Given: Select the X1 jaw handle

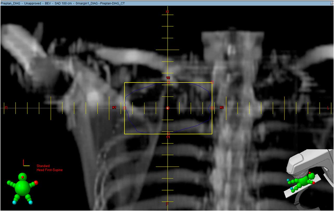Looking at the screenshot, I should pos(124,108).
